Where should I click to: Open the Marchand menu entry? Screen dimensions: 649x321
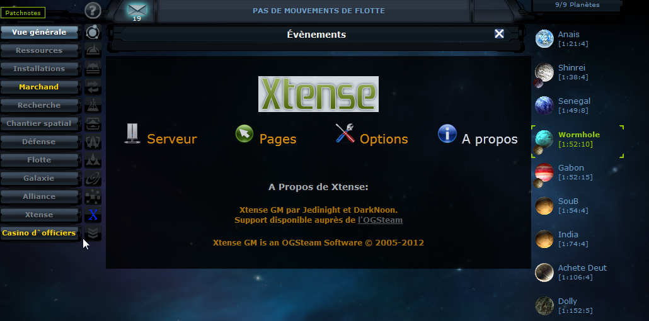39,87
